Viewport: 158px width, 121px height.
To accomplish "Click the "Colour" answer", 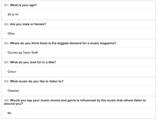I will (12, 72).
